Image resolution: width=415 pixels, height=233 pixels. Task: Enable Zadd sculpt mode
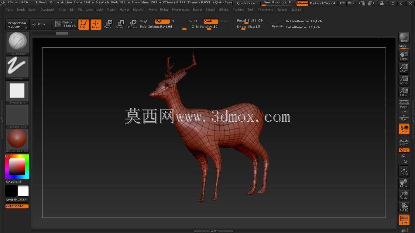pyautogui.click(x=193, y=21)
